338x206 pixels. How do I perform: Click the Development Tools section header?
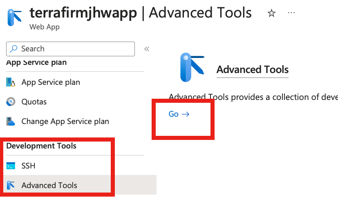pos(41,146)
